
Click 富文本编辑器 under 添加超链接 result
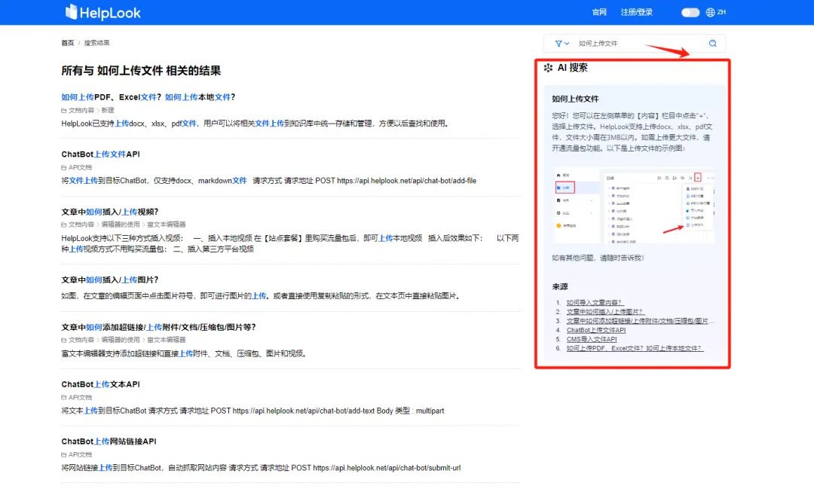pos(166,340)
